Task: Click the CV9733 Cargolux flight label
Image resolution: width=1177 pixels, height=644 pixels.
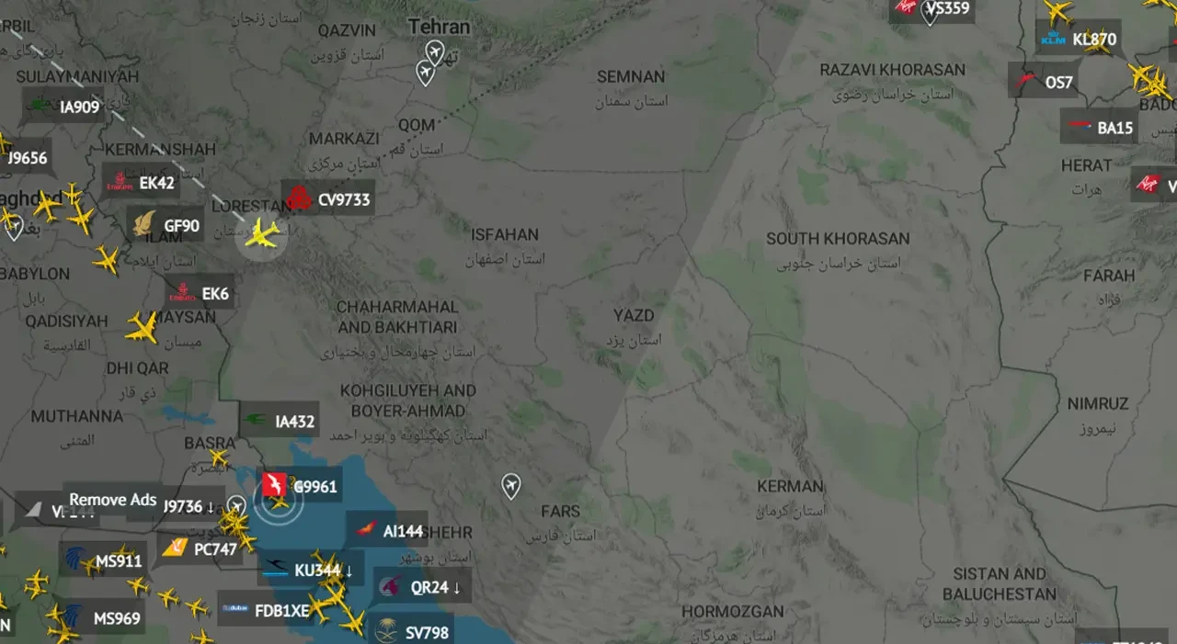Action: coord(328,198)
